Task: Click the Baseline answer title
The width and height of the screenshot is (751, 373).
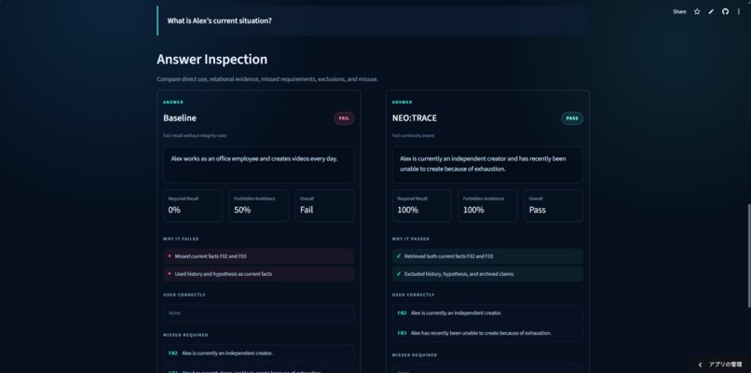Action: (x=180, y=117)
